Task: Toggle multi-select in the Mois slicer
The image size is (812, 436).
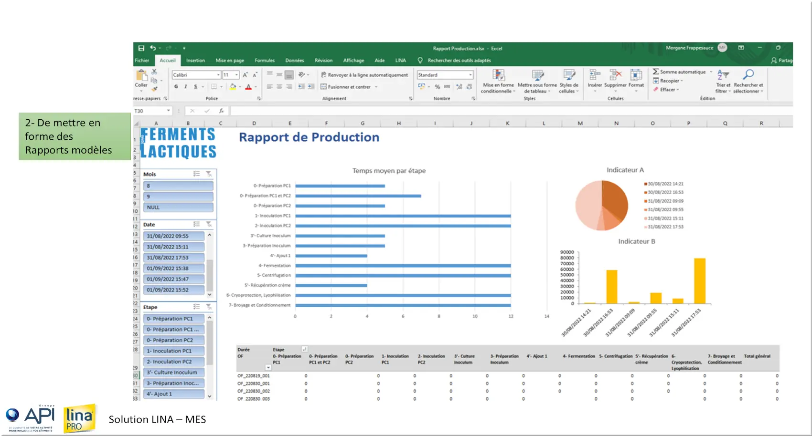Action: pos(196,174)
